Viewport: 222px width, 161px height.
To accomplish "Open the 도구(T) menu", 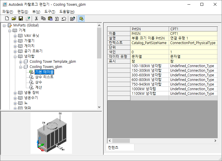I will 50,12.
